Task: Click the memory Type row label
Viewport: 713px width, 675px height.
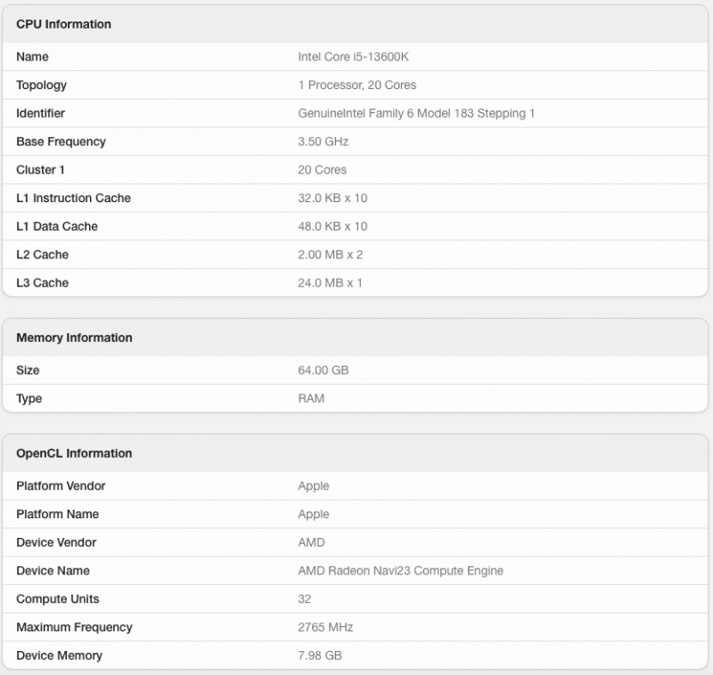Action: point(29,399)
